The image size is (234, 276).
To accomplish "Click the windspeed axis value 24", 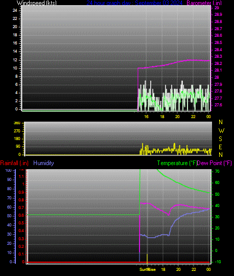I will (15, 10).
